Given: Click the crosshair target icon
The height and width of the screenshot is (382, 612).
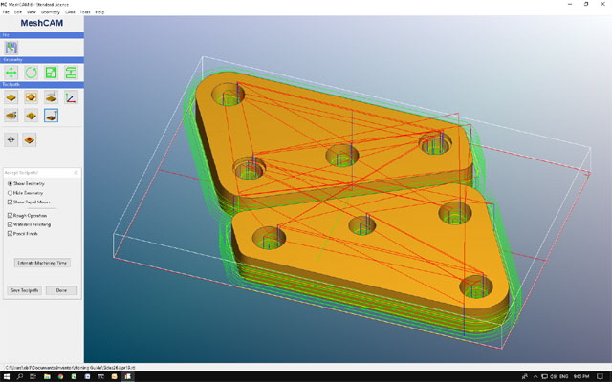Looking at the screenshot, I should coord(11,139).
